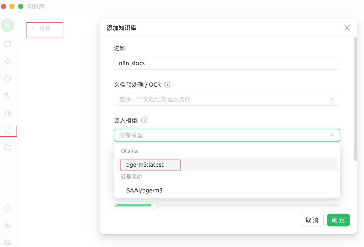Open the 嵌入模型 dropdown showing 没有模型
Image resolution: width=364 pixels, height=247 pixels.
tap(227, 135)
